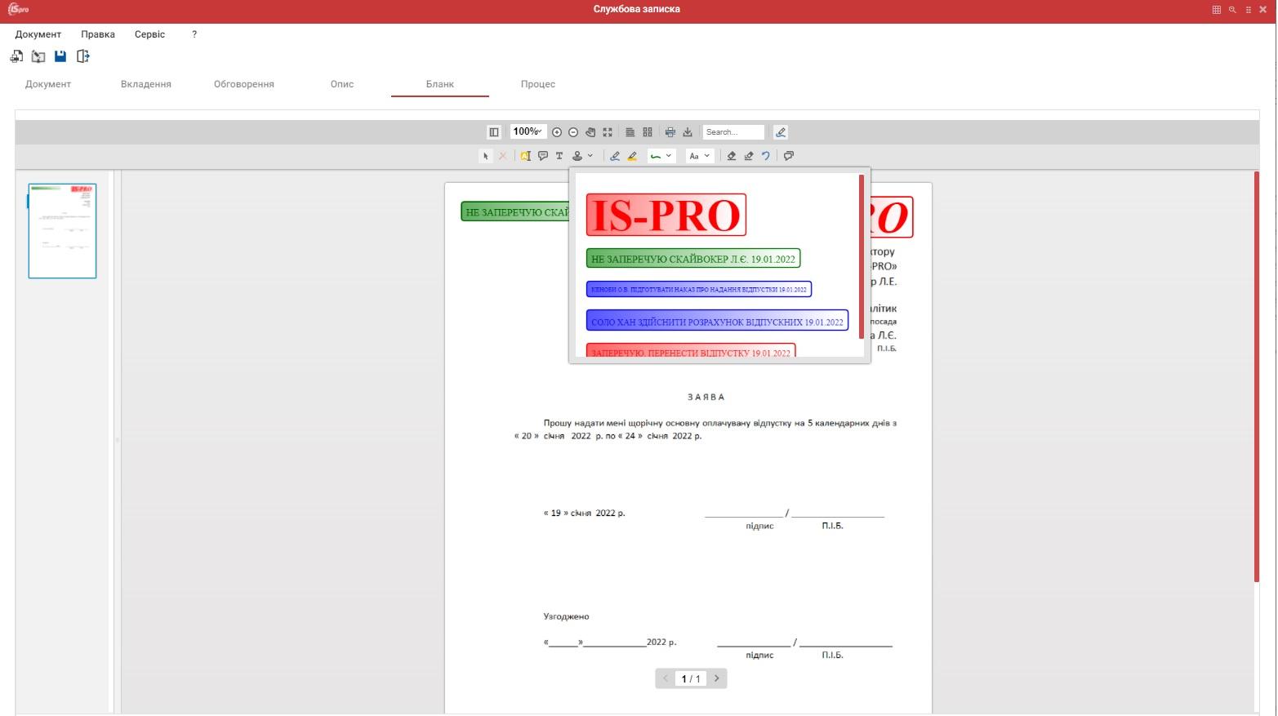The width and height of the screenshot is (1278, 716).
Task: Click the fullscreen arrows icon
Action: pyautogui.click(x=608, y=132)
